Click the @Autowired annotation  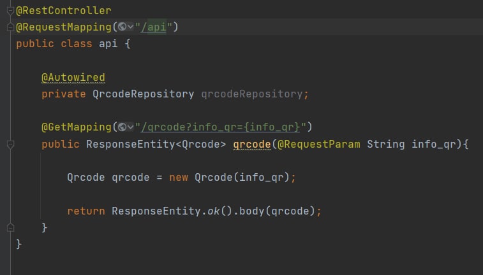point(73,78)
